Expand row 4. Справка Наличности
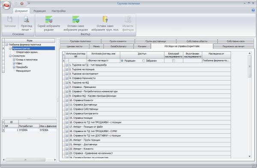257x168 pixels. 67,78
